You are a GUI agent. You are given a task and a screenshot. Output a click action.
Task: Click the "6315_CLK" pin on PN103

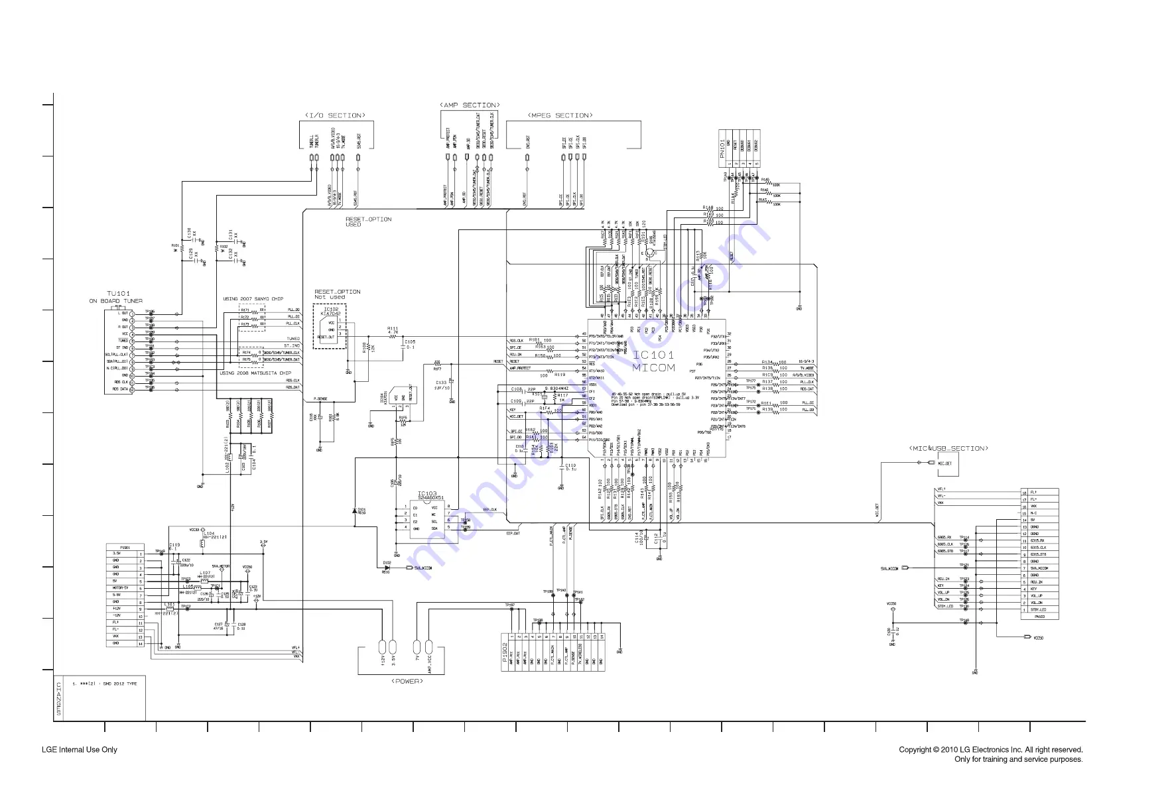point(1038,548)
